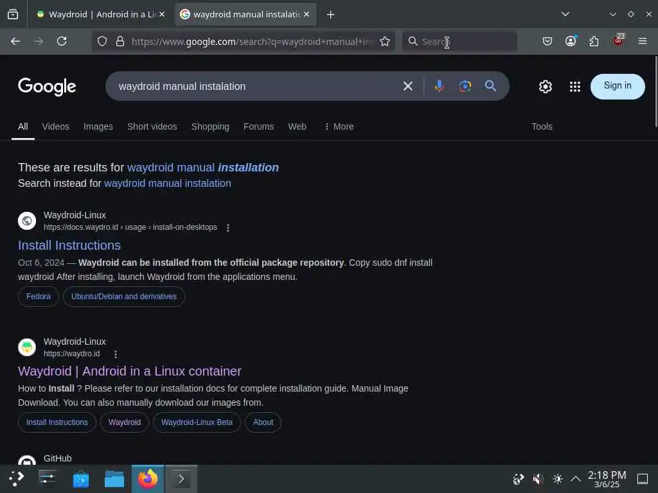Close the waydroid manual instalation tab
This screenshot has height=493, width=658.
click(307, 14)
